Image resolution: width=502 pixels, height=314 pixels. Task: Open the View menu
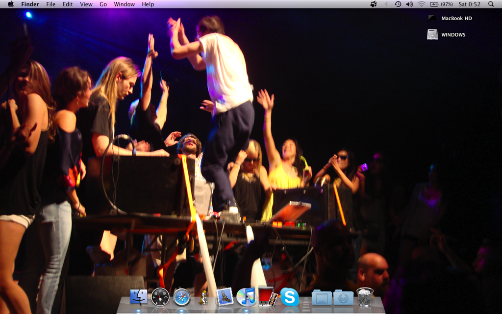coord(86,4)
